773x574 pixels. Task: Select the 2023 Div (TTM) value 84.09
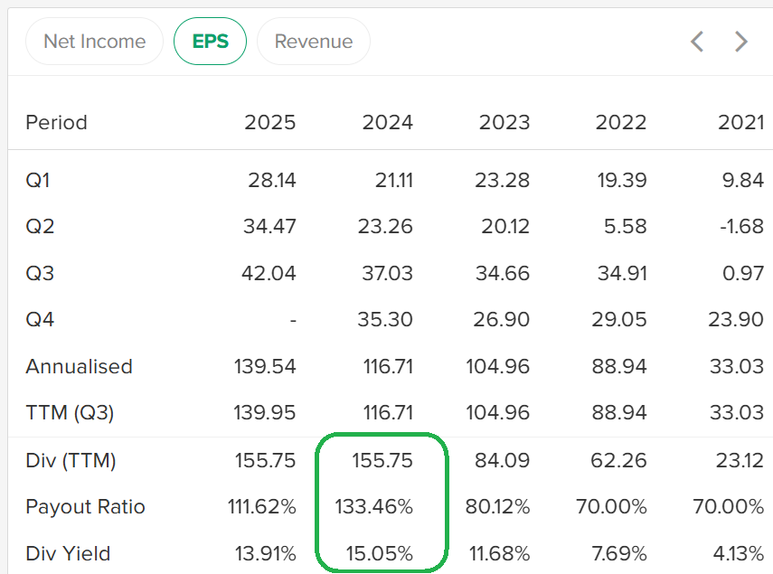pos(503,461)
